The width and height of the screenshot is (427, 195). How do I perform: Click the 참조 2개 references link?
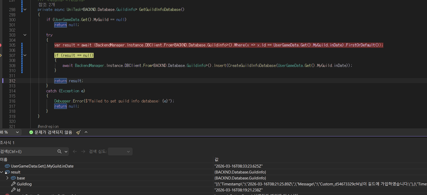point(47,5)
